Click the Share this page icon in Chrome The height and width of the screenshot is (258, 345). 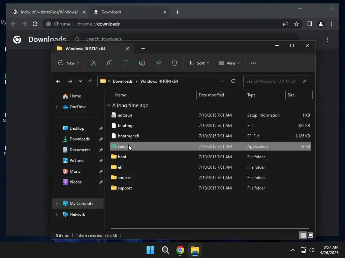[286, 24]
